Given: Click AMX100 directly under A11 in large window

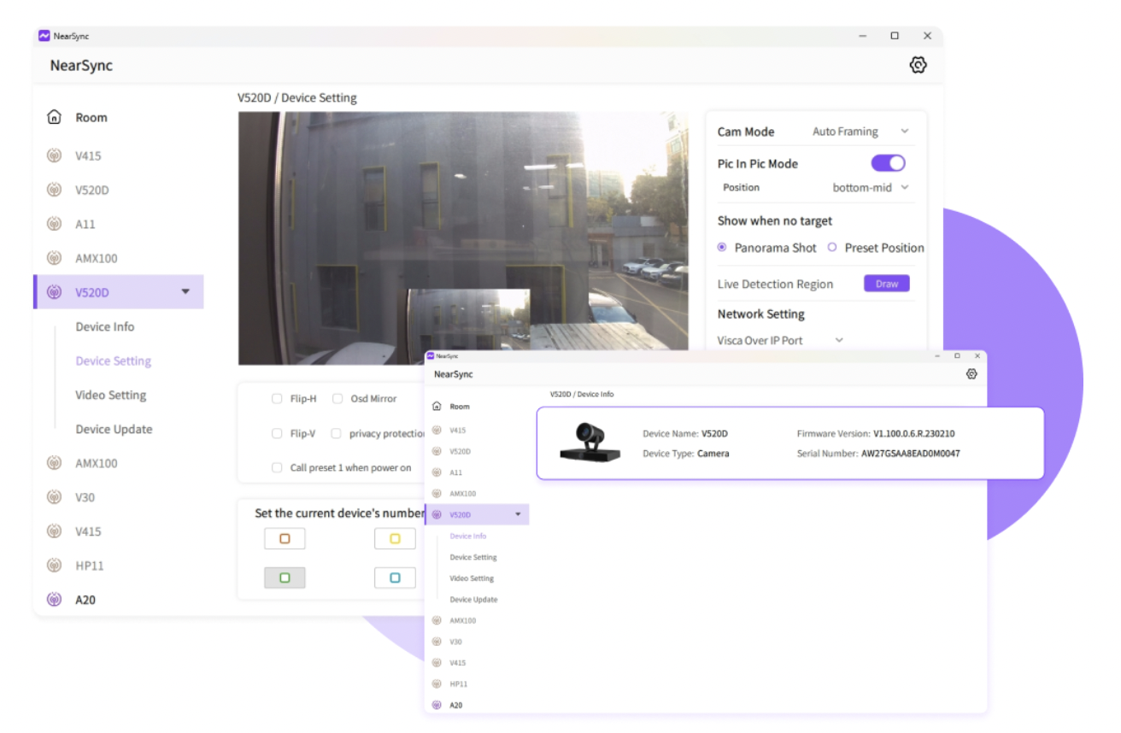Looking at the screenshot, I should pyautogui.click(x=97, y=258).
